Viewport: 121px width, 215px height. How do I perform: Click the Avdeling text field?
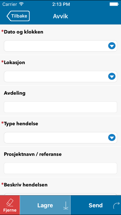(60, 107)
